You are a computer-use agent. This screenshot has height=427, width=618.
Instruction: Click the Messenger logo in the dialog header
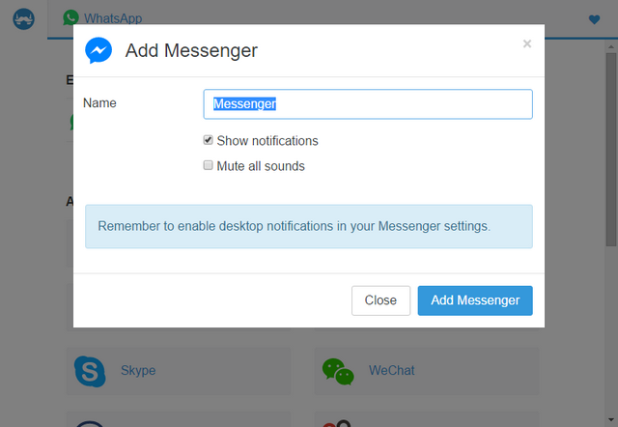tap(98, 50)
